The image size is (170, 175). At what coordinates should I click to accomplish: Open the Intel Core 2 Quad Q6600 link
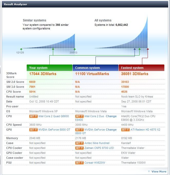click(54, 116)
